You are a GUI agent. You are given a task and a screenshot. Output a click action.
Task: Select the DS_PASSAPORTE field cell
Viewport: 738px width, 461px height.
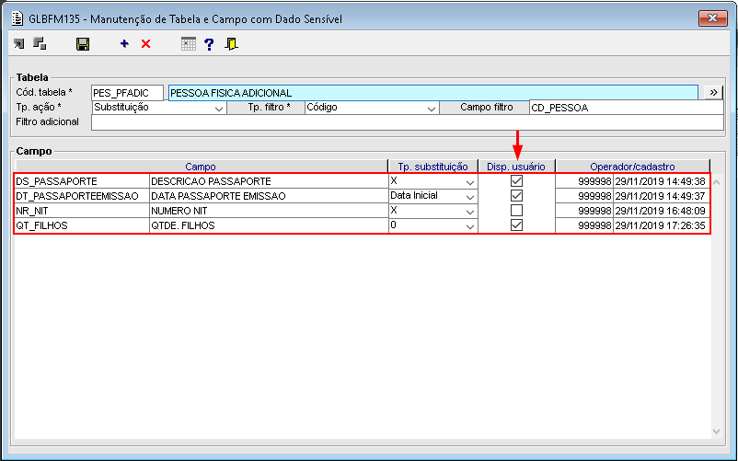pos(83,181)
